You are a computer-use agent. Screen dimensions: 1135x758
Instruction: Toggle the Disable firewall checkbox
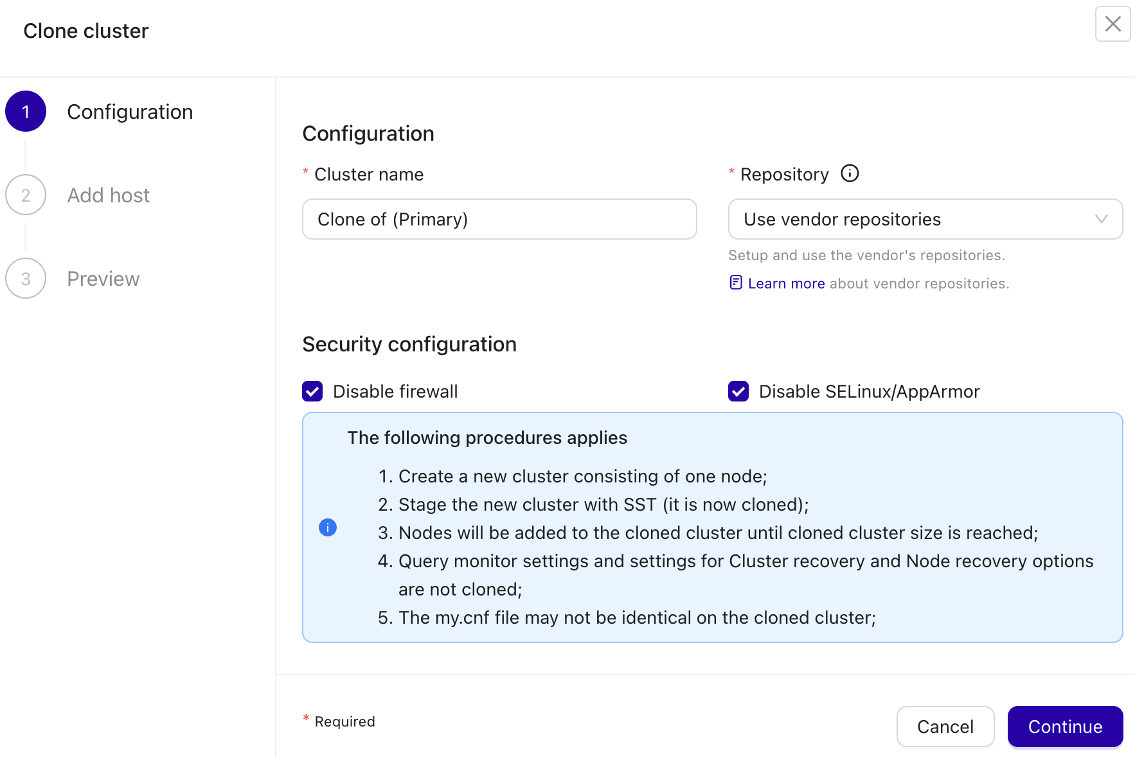point(312,391)
